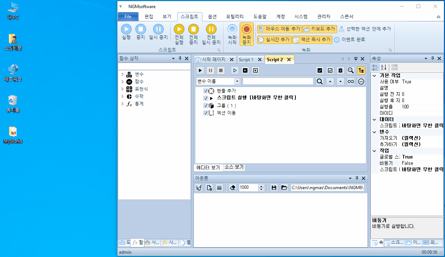Image resolution: width=445 pixels, height=257 pixels.
Task: Expand the 표현식 tree node
Action: pyautogui.click(x=123, y=89)
